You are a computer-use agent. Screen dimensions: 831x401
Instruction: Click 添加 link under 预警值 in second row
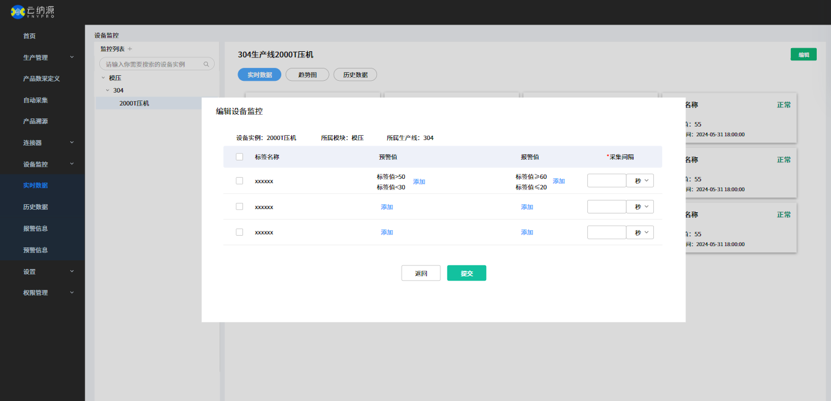click(x=387, y=207)
